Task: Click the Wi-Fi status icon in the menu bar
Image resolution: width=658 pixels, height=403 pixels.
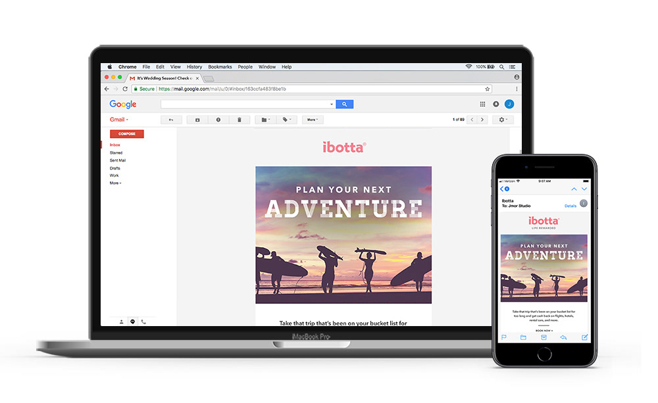Action: [468, 66]
